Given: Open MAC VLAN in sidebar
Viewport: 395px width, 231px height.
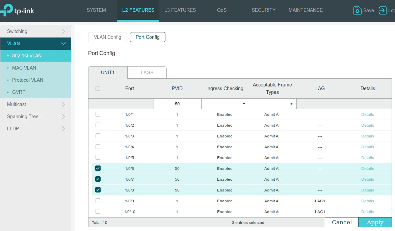Looking at the screenshot, I should click(x=36, y=68).
